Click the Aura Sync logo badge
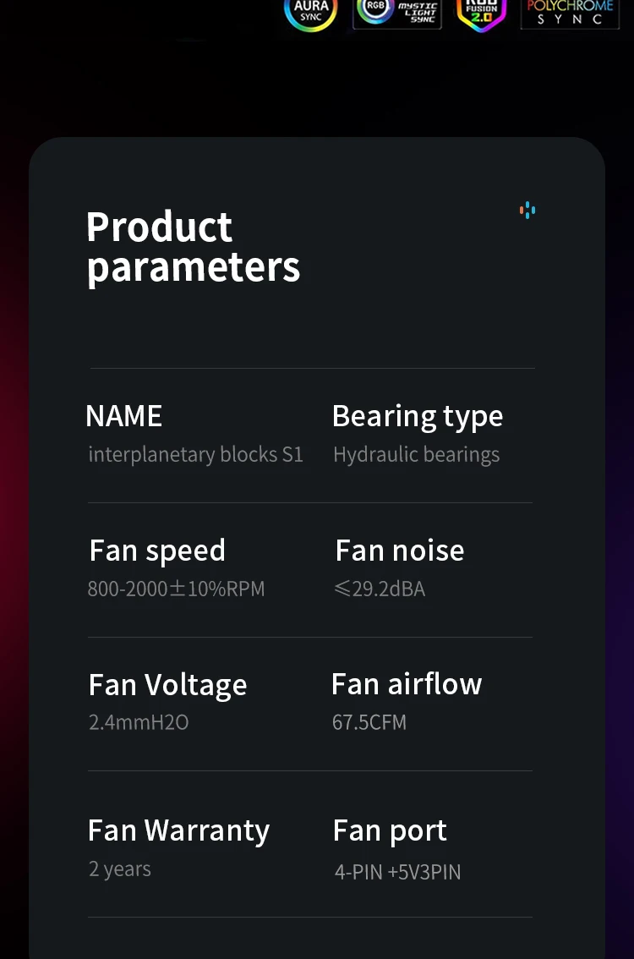Screen dimensions: 634x959 pyautogui.click(x=310, y=14)
